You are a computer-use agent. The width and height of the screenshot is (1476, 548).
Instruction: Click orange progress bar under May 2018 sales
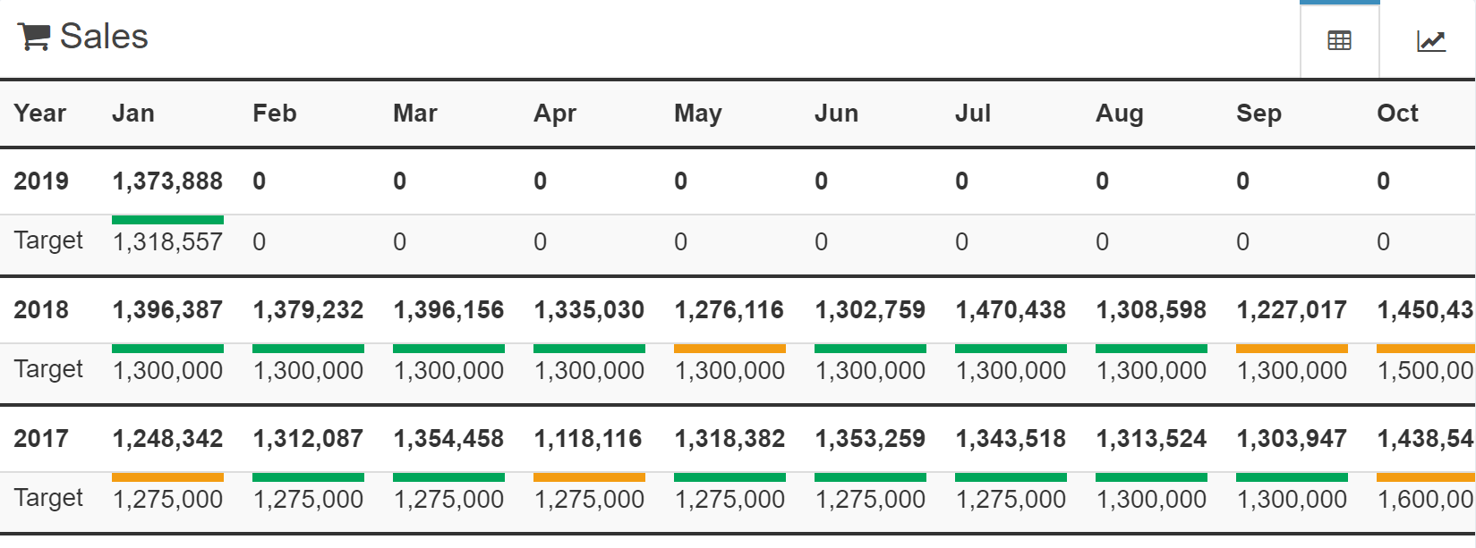(x=729, y=349)
